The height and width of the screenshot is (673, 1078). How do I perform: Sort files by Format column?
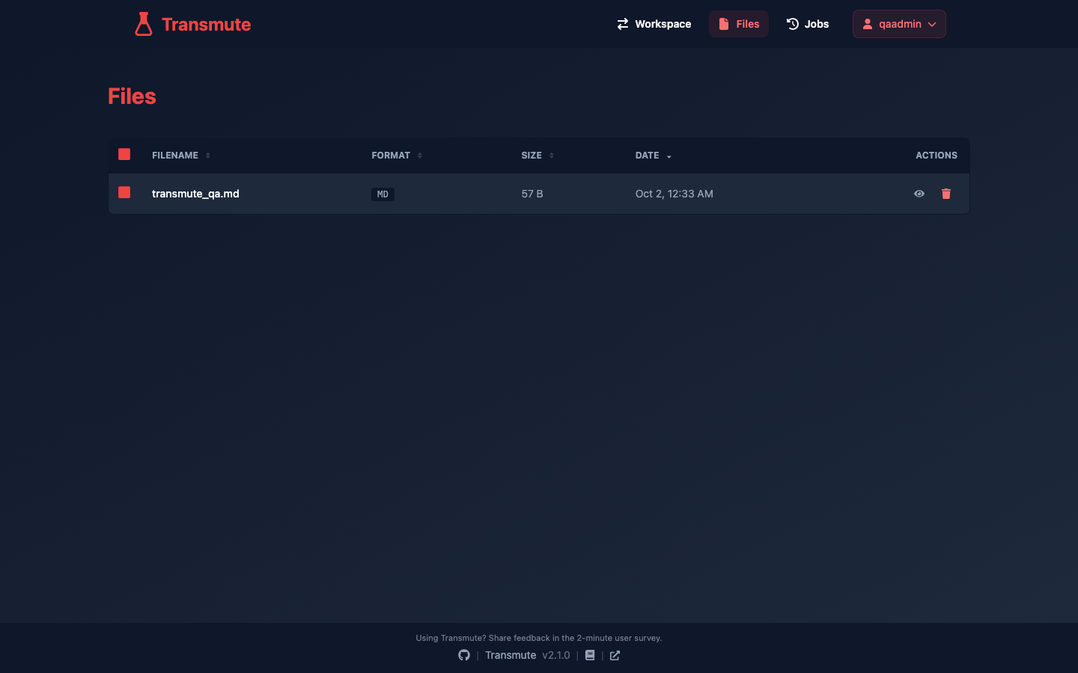[397, 156]
